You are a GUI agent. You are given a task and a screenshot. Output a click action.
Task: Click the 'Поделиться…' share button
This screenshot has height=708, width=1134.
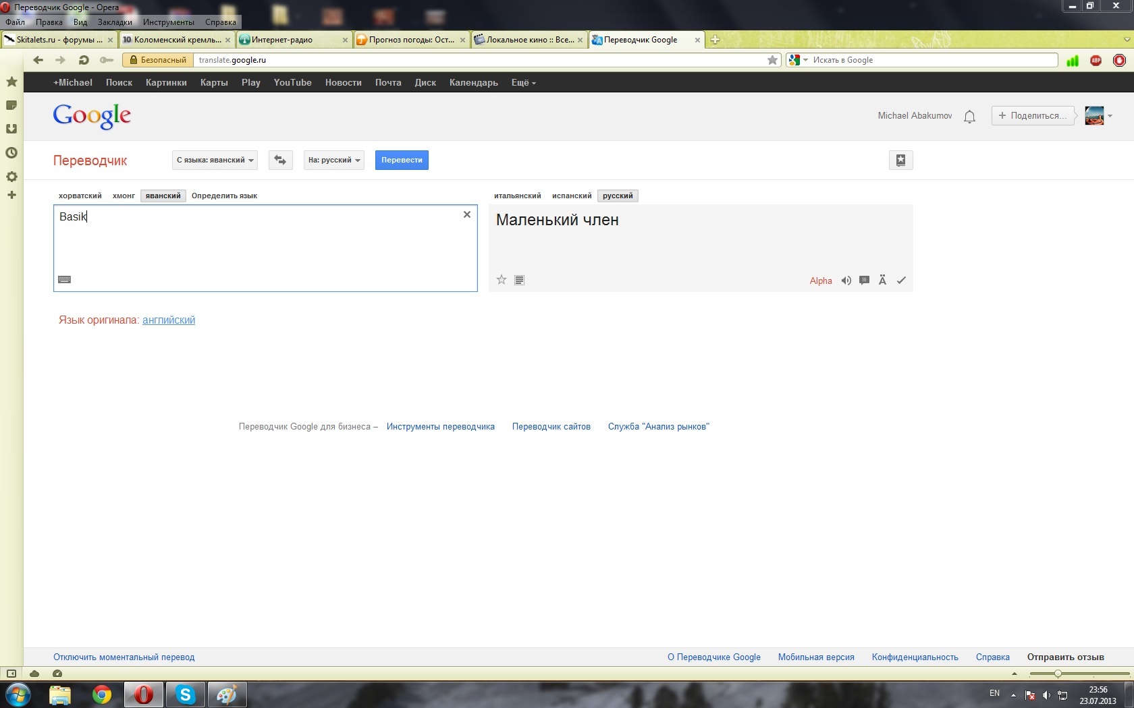point(1033,116)
